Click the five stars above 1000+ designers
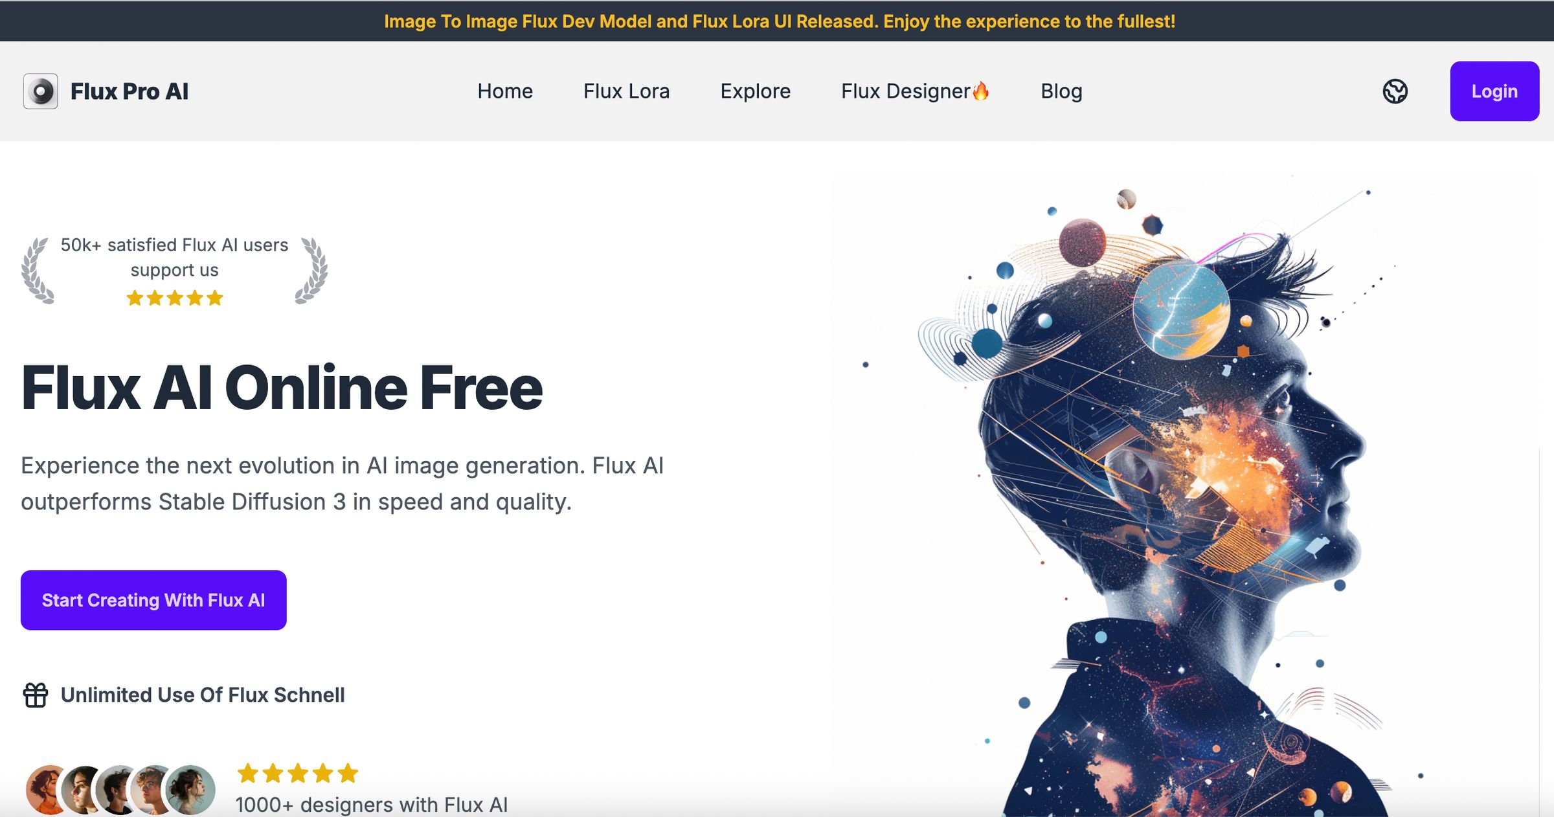Screen dimensions: 1554x817 pos(298,773)
